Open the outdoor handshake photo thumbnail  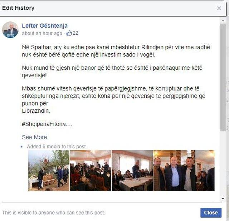49,171
